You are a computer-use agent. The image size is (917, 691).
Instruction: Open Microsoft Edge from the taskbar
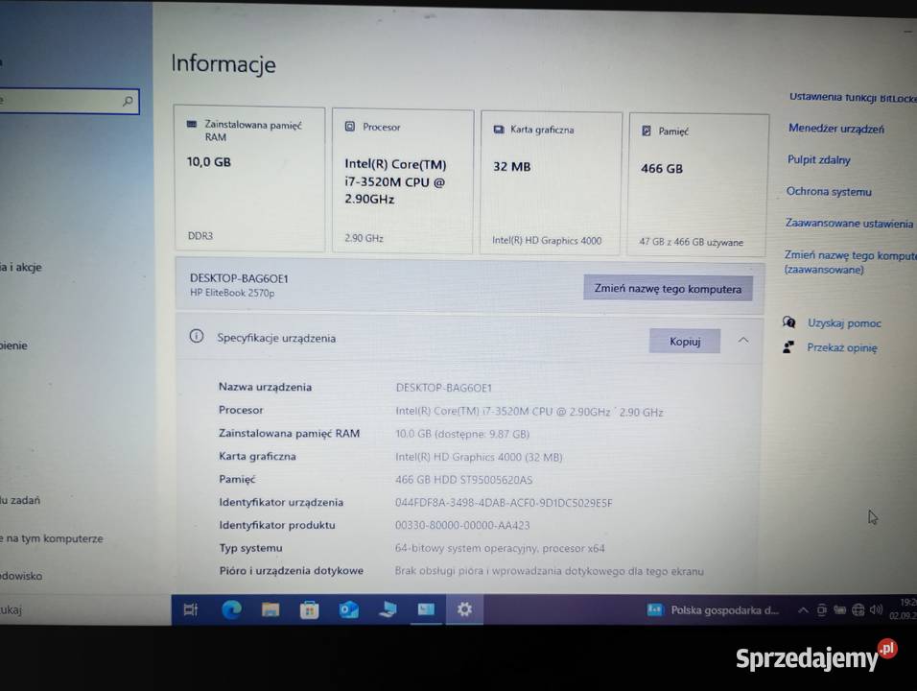(231, 609)
